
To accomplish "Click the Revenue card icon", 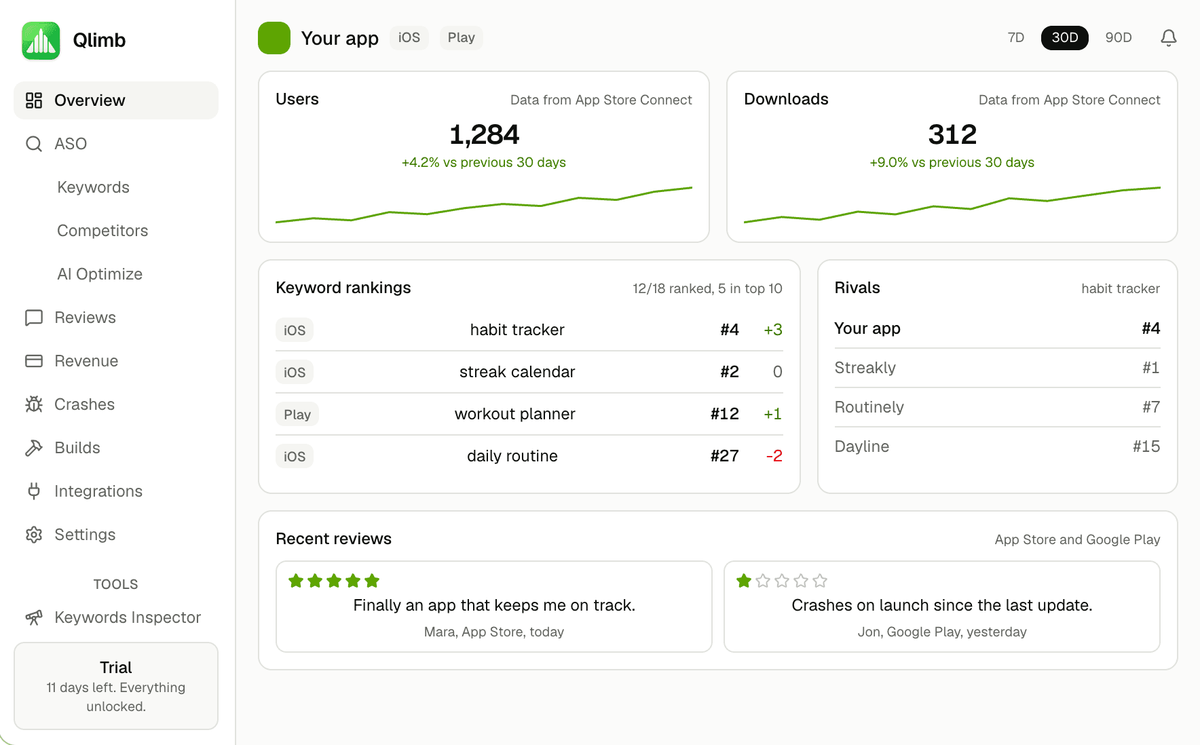I will pos(34,361).
